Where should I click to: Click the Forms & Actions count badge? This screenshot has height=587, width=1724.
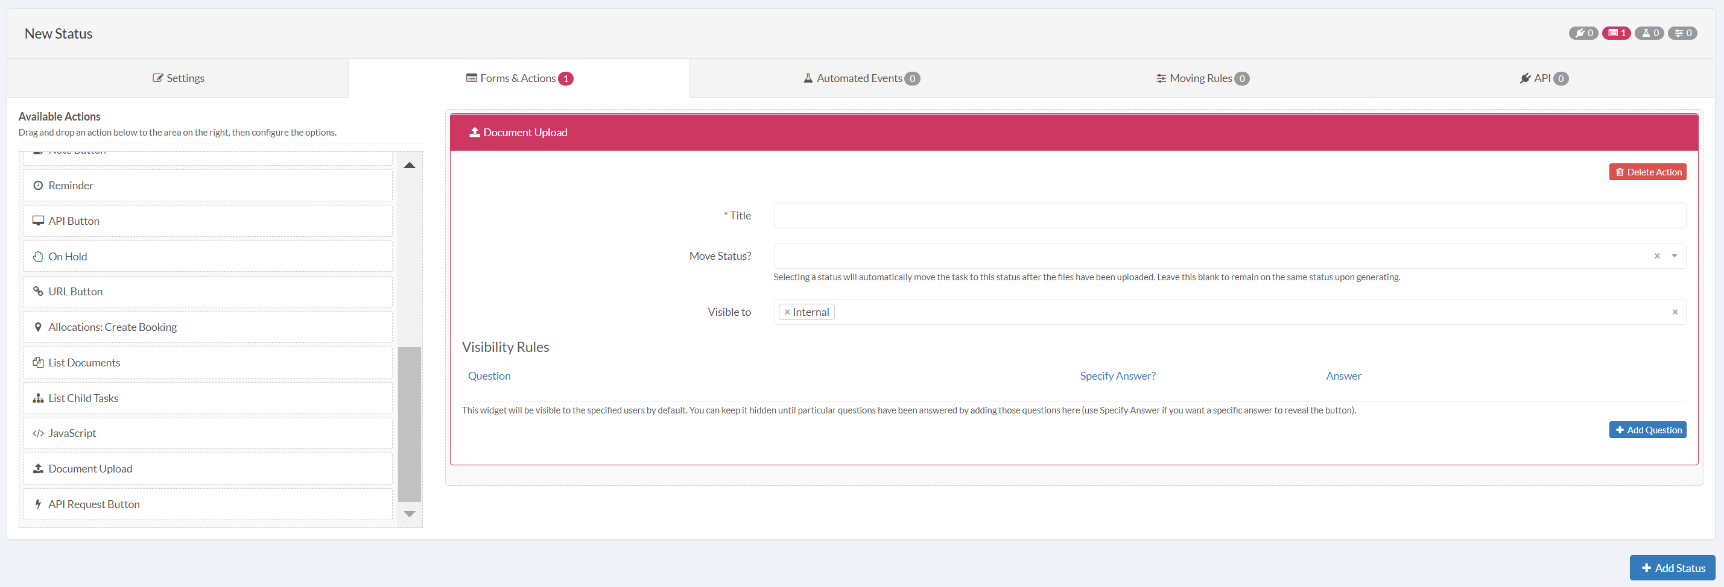coord(566,79)
